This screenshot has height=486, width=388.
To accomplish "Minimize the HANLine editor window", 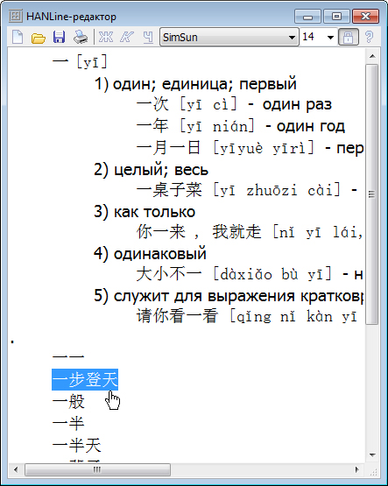I will [x=307, y=17].
